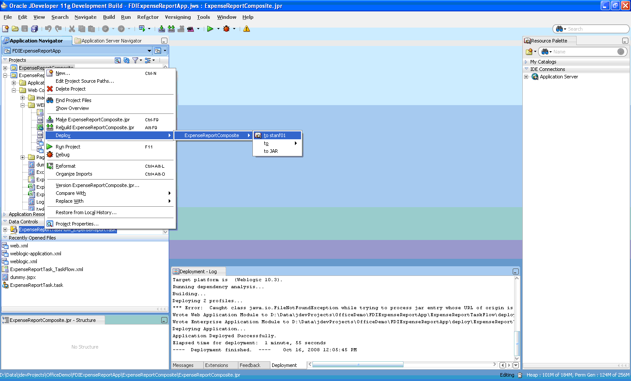The width and height of the screenshot is (631, 381).
Task: Click the SQL worksheet toolbar icon
Action: pos(142,29)
